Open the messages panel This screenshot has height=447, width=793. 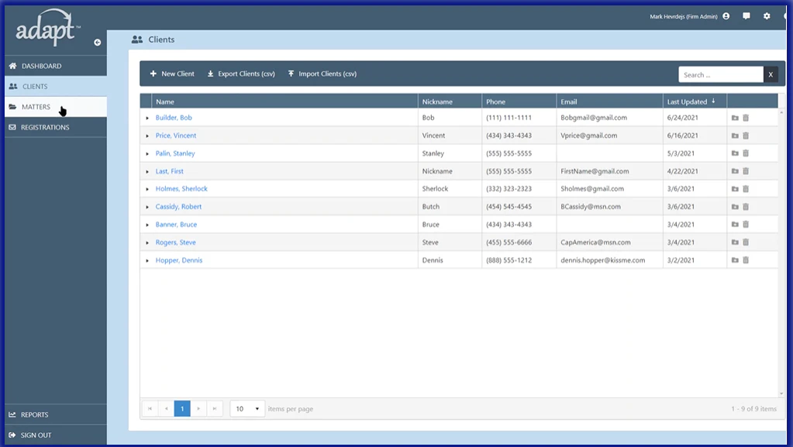point(746,15)
